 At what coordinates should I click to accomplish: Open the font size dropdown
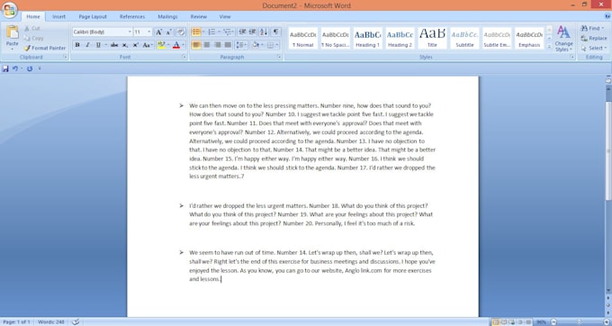point(149,32)
